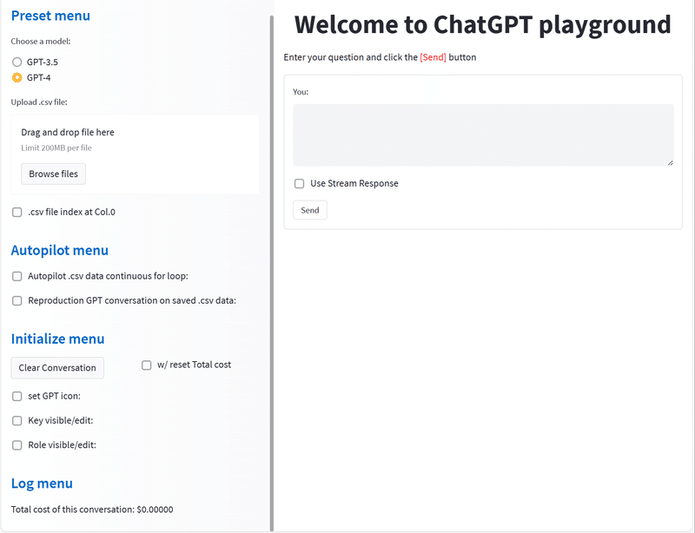This screenshot has height=533, width=695.
Task: Click the Upload .csv file: label
Action: [39, 102]
